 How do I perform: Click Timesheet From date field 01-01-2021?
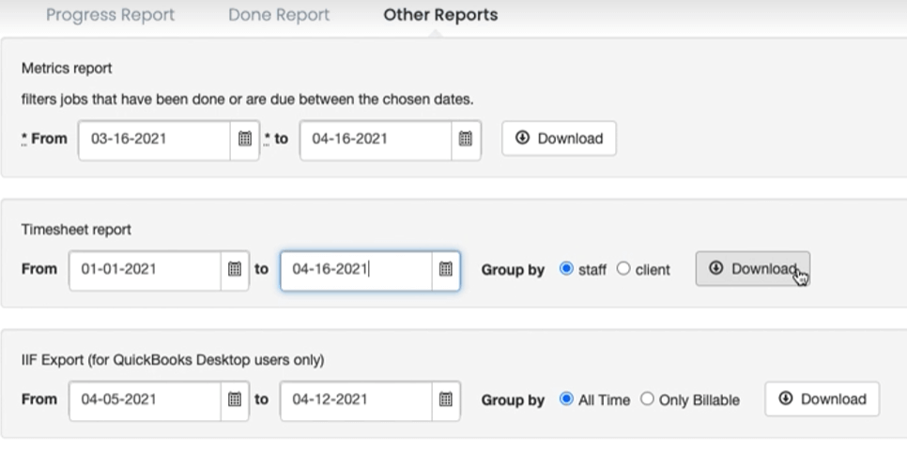point(145,269)
